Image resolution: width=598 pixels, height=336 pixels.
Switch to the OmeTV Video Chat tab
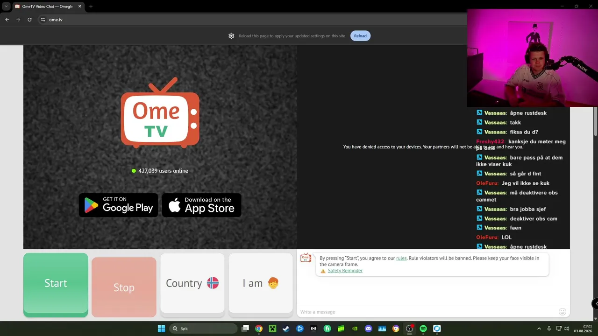(48, 7)
